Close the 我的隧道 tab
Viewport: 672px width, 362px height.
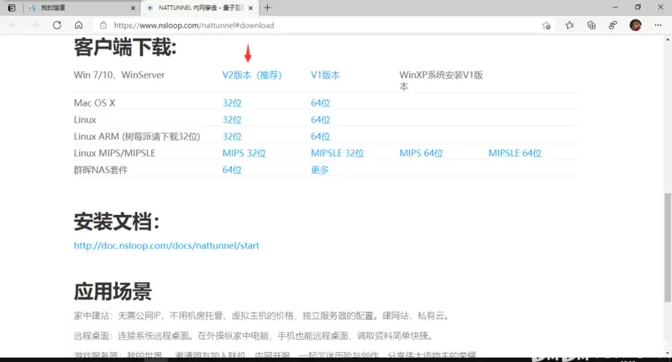[133, 8]
